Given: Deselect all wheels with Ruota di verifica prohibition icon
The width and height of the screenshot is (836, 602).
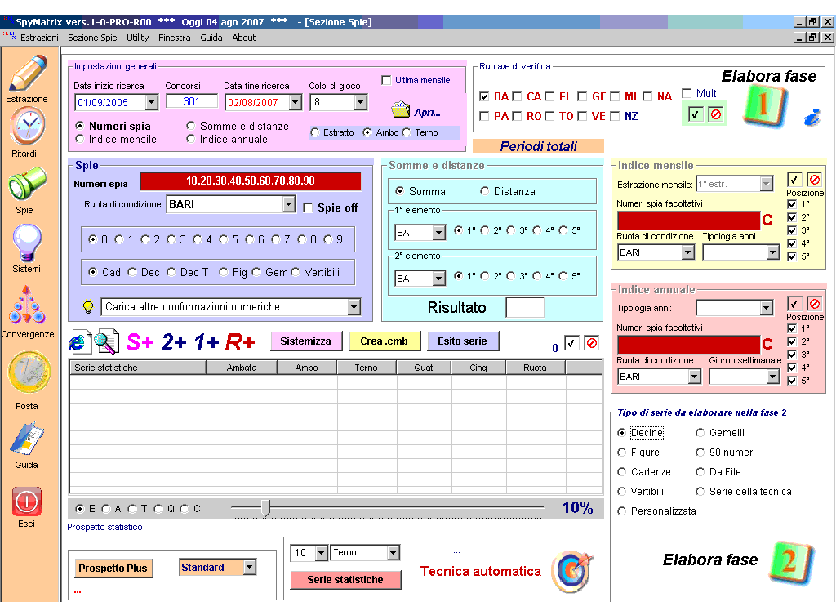Looking at the screenshot, I should click(x=715, y=114).
